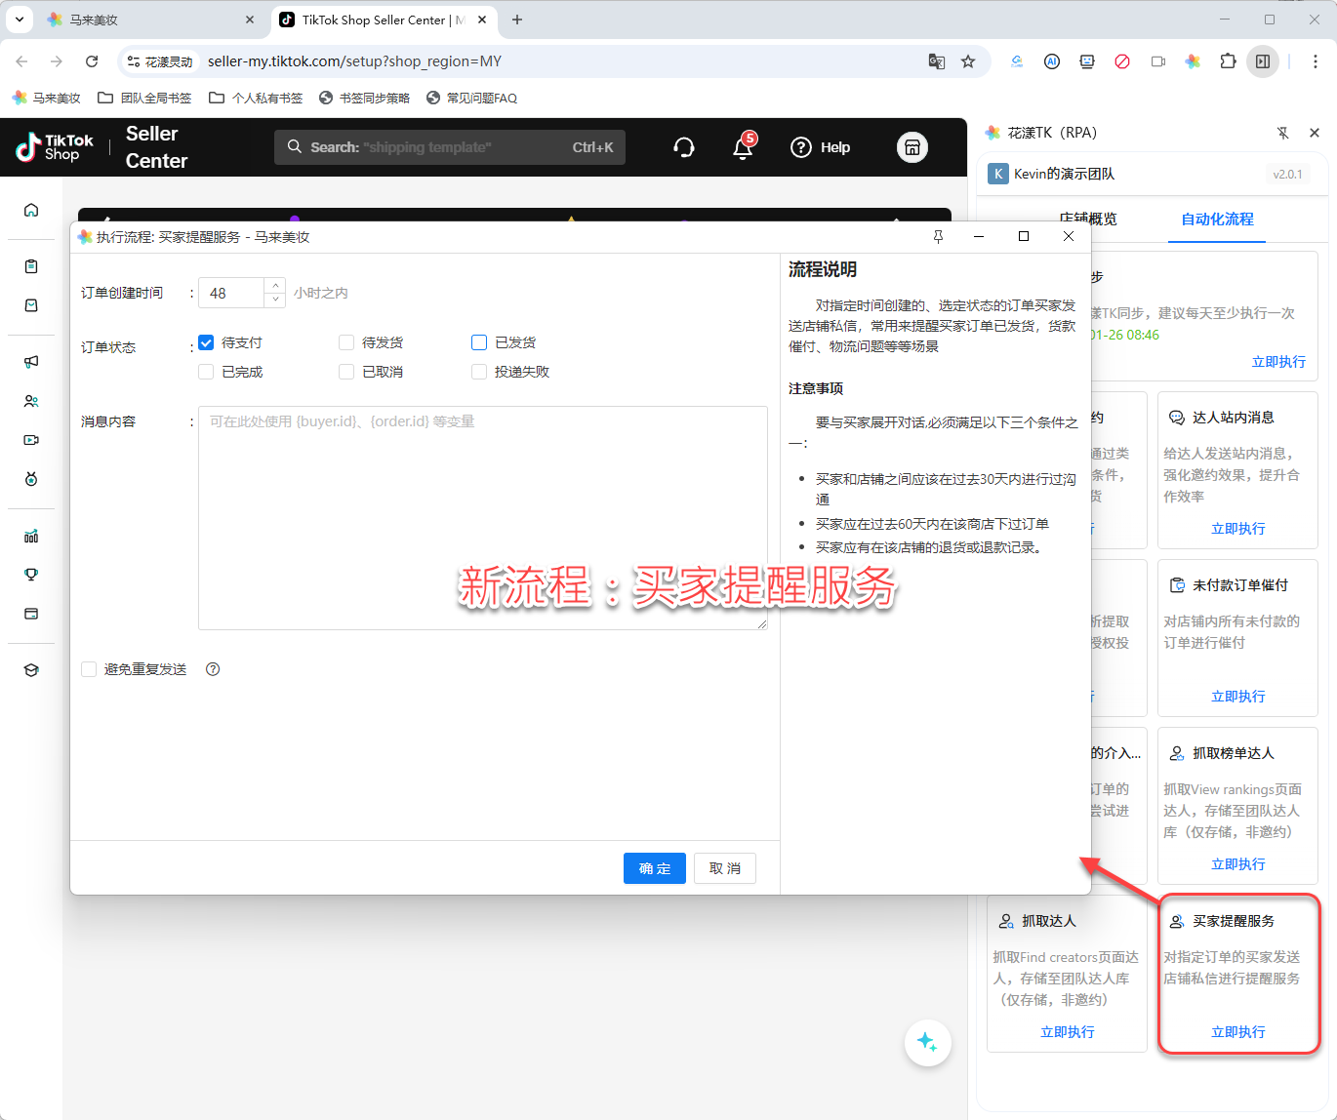
Task: Tick the 避免重复发送 checkbox
Action: tap(89, 669)
